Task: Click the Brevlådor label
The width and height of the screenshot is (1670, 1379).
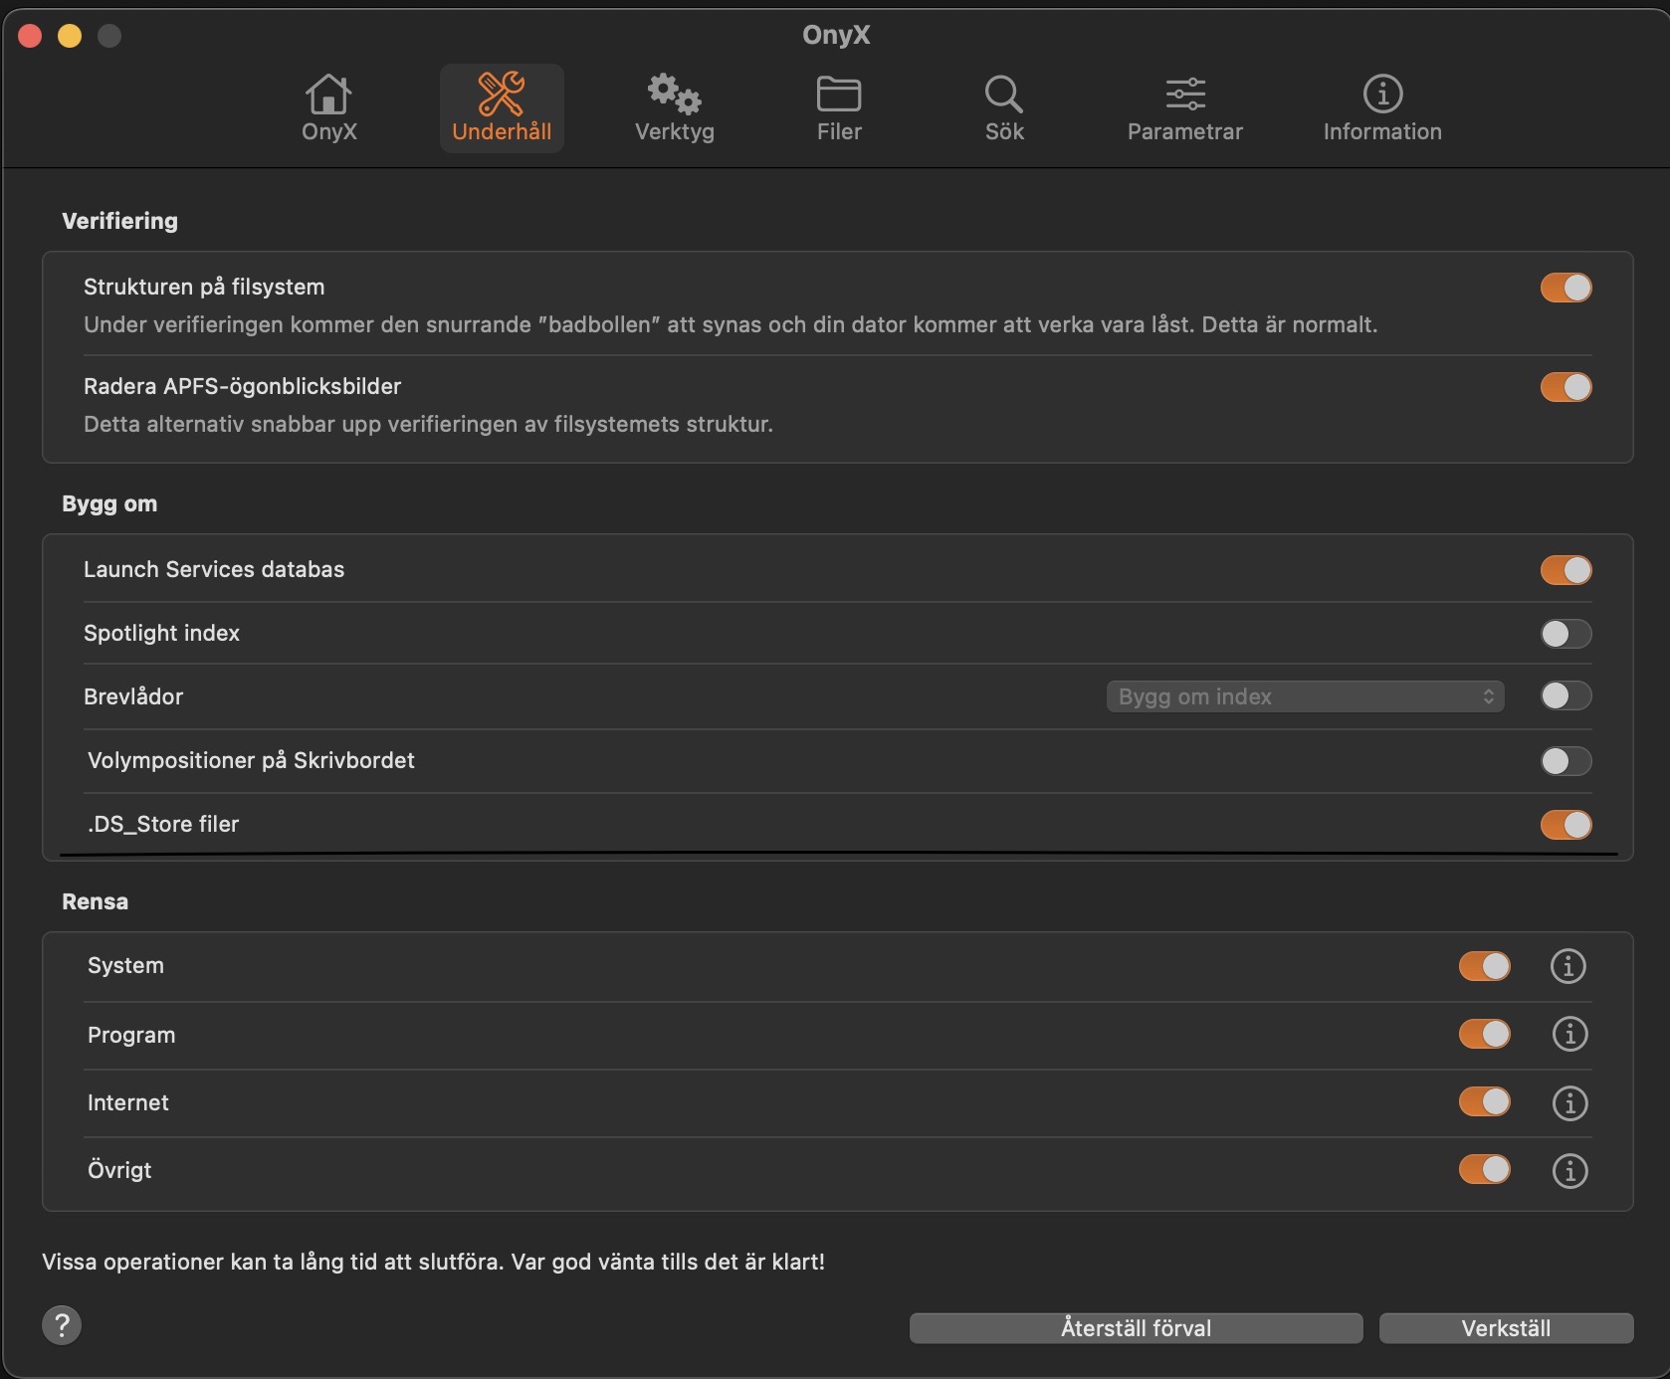Action: click(x=133, y=696)
